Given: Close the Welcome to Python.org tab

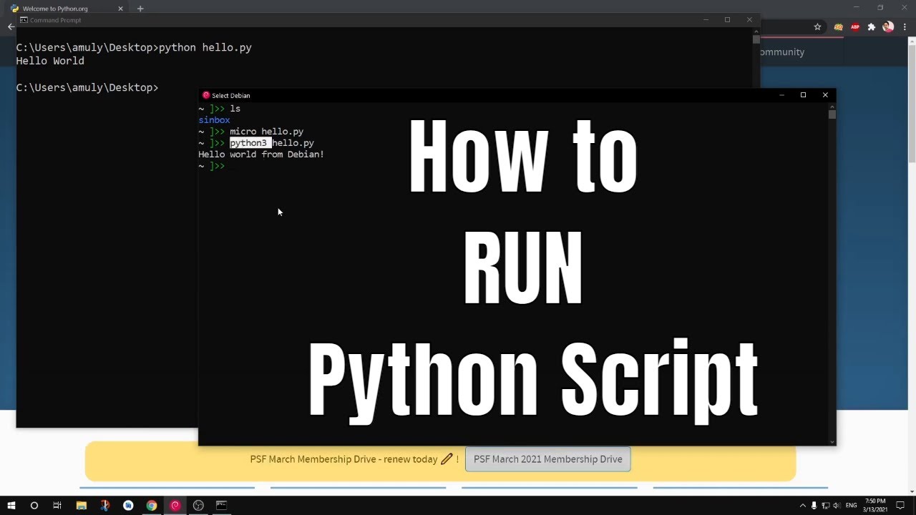Looking at the screenshot, I should click(120, 9).
